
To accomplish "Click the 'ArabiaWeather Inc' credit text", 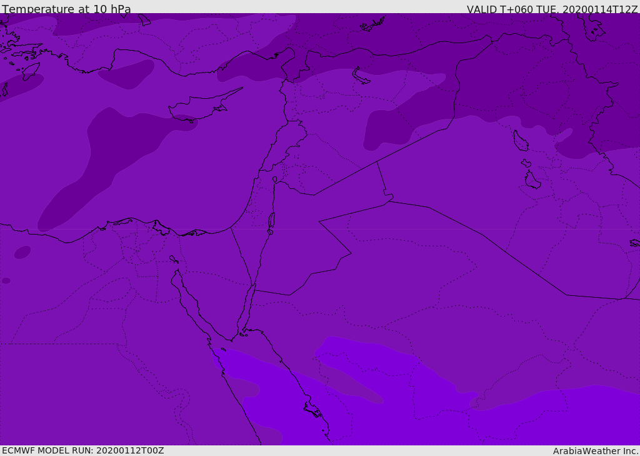I will pyautogui.click(x=596, y=451).
